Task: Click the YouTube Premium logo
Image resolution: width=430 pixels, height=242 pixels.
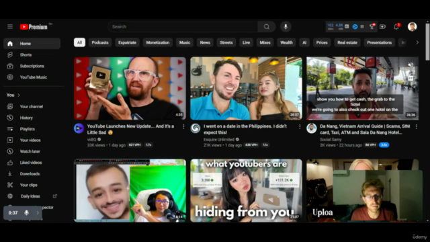Action: 34,27
